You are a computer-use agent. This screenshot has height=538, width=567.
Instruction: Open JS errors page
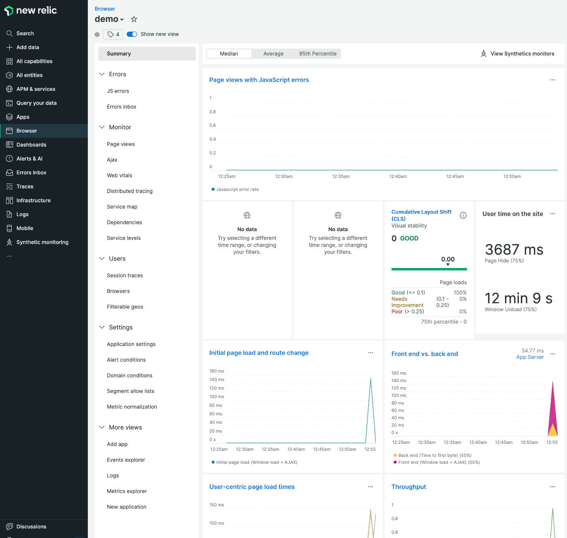(x=118, y=91)
